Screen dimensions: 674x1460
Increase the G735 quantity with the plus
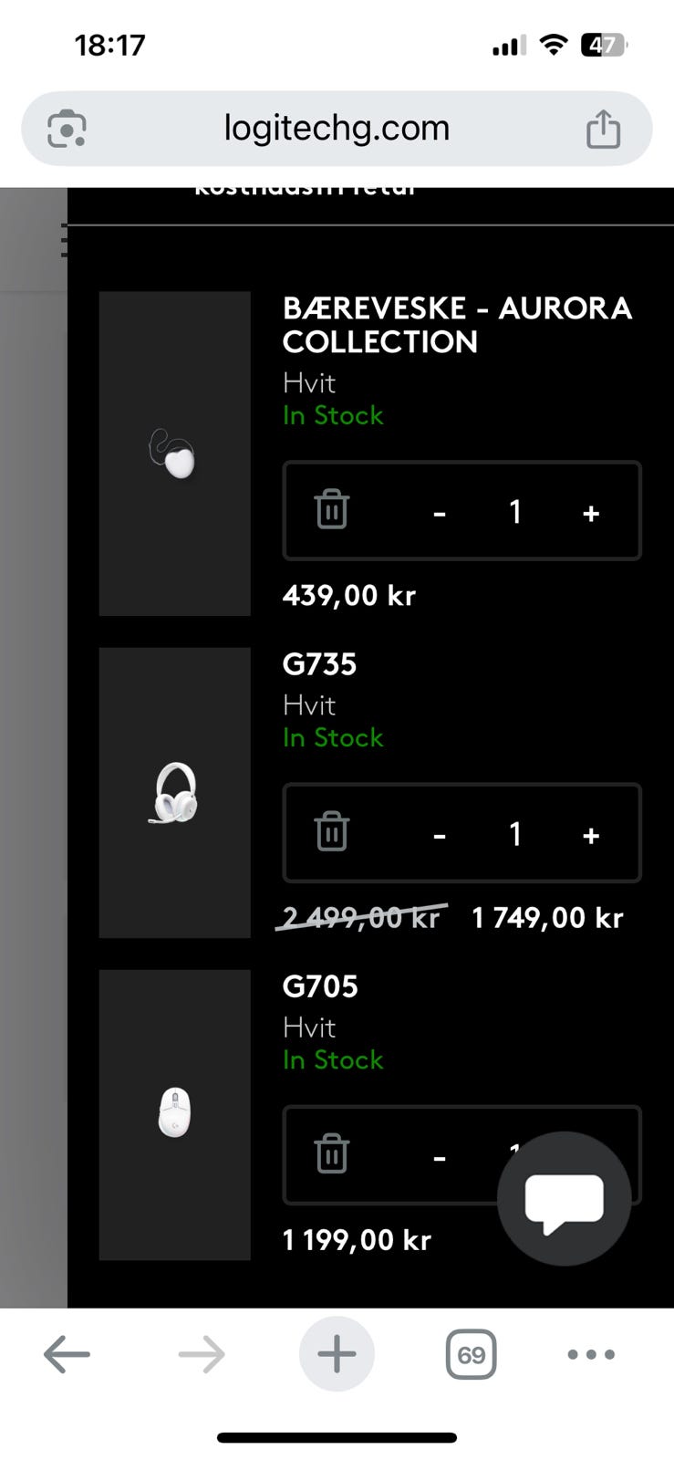pyautogui.click(x=591, y=835)
